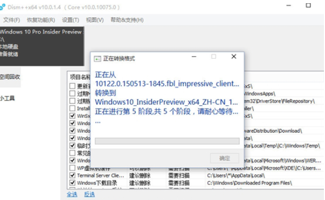Click the Dism++ gear icon in title bar
This screenshot has height=200, width=325.
tap(2, 7)
